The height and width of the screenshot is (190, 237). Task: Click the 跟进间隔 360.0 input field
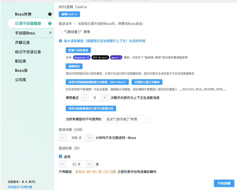coord(76,138)
